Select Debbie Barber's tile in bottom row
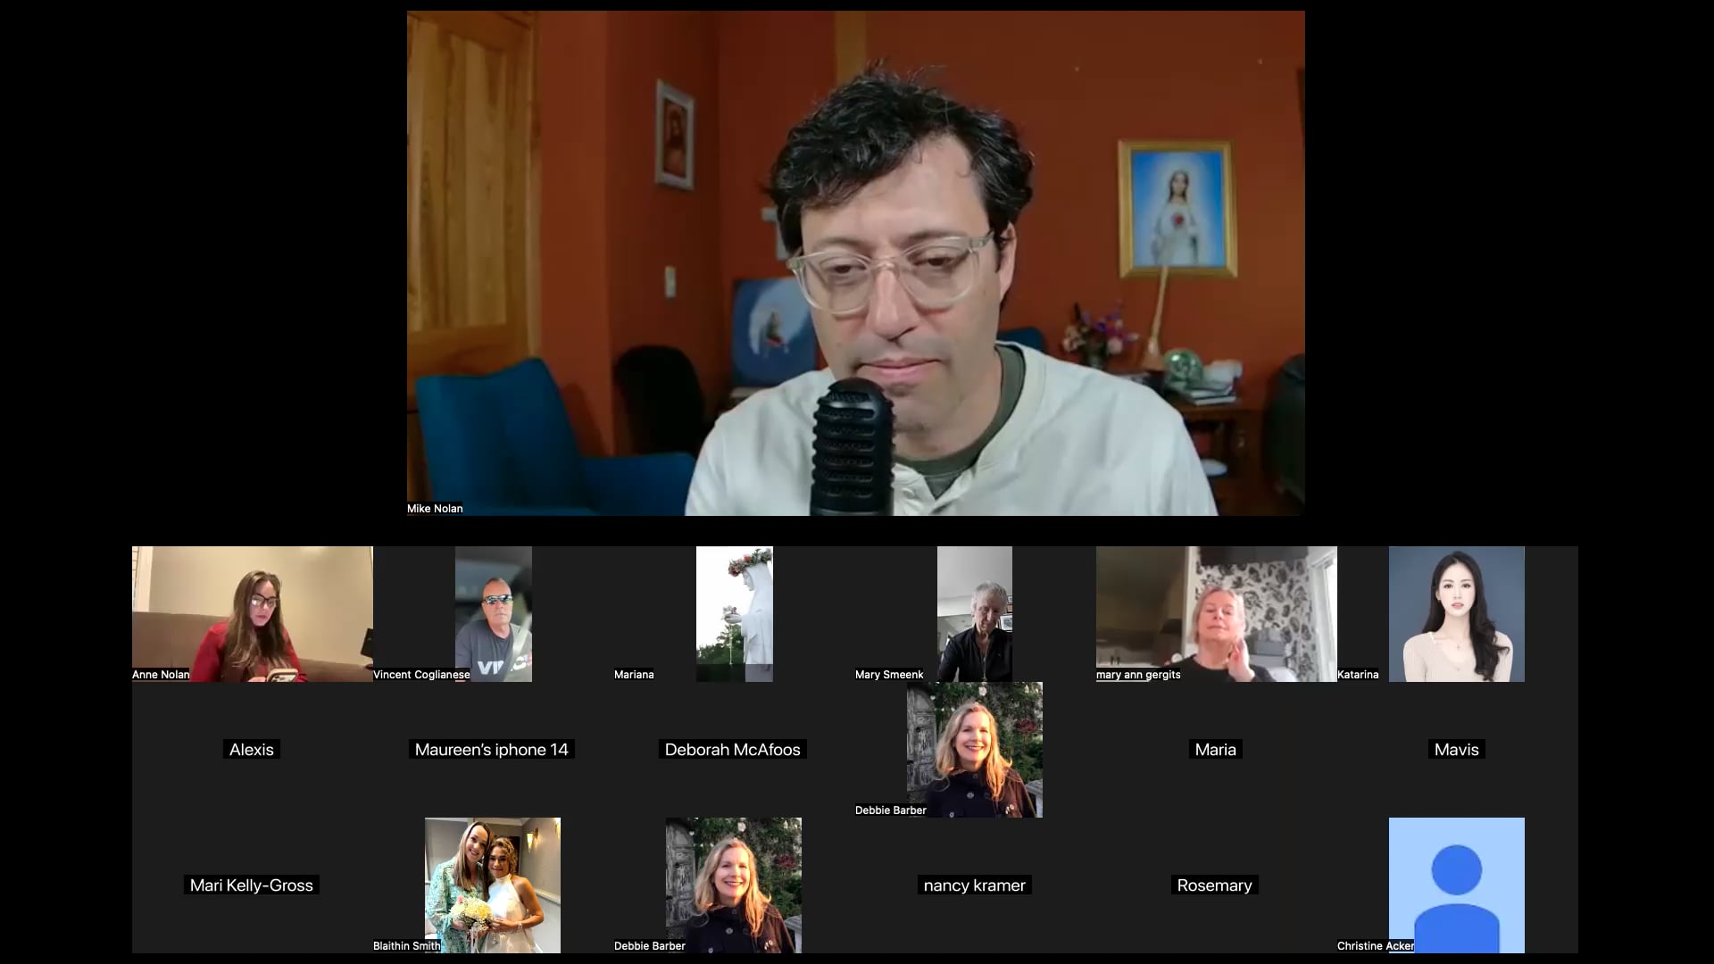 click(733, 885)
